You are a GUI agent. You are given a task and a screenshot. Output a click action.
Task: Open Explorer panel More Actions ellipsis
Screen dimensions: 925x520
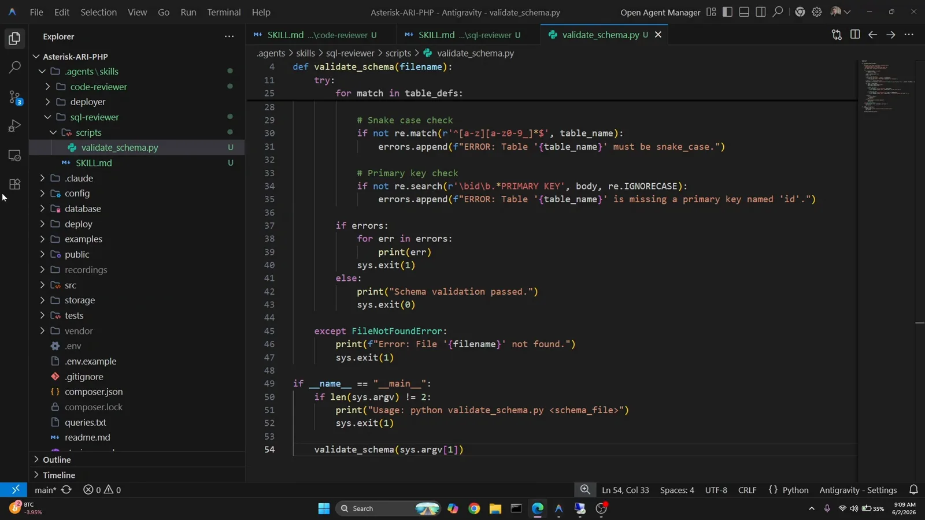(230, 36)
